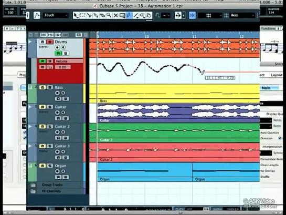Select the Organ track name
This screenshot has height=215, width=286.
point(60,166)
